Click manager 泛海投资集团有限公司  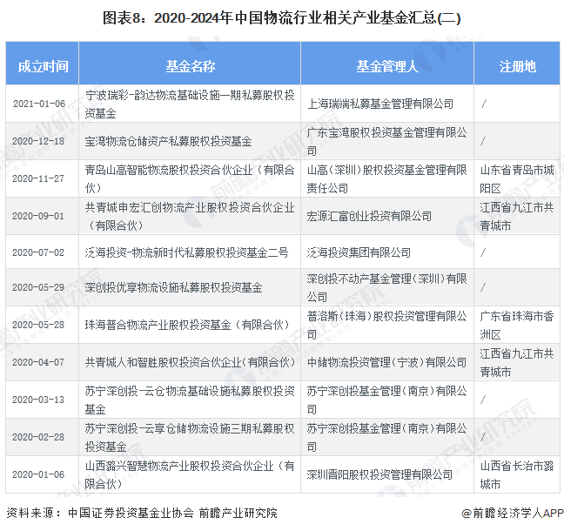(x=359, y=252)
